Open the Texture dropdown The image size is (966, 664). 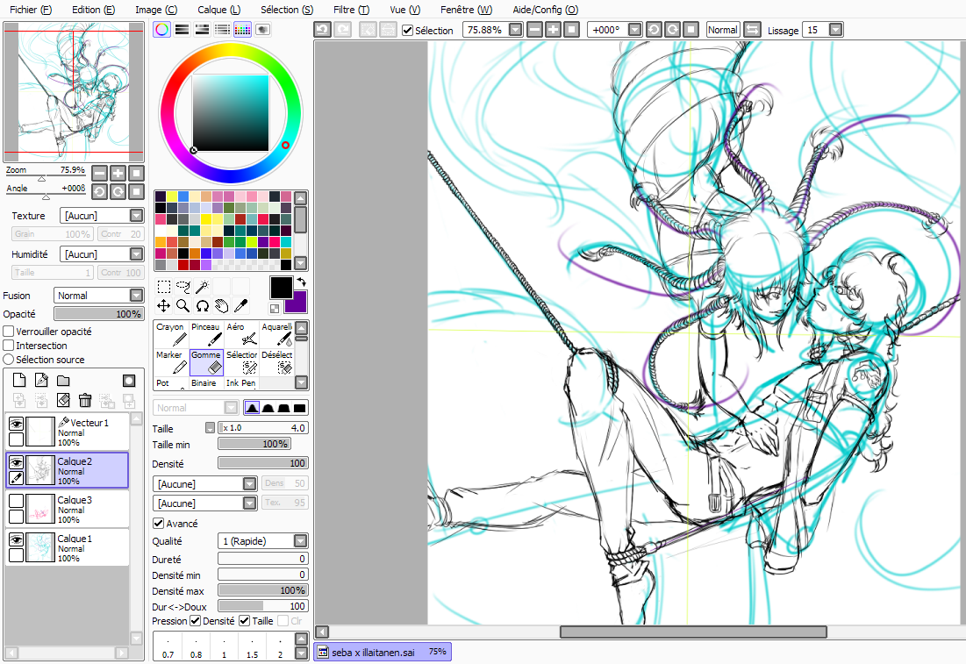click(136, 216)
